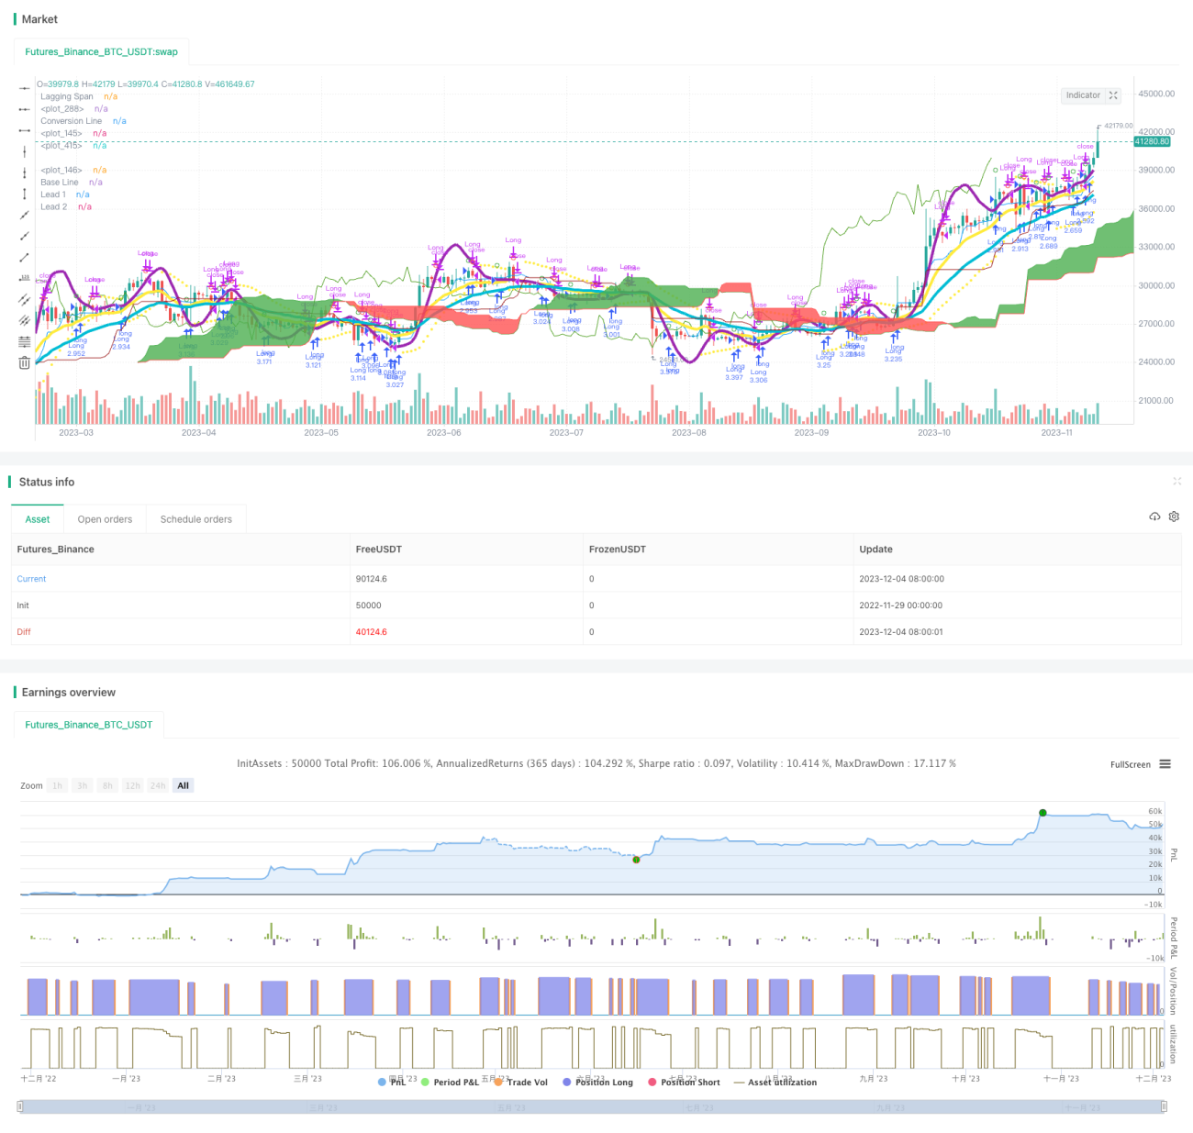Select the price line tool labeled 123
The image size is (1193, 1133).
pos(24,278)
